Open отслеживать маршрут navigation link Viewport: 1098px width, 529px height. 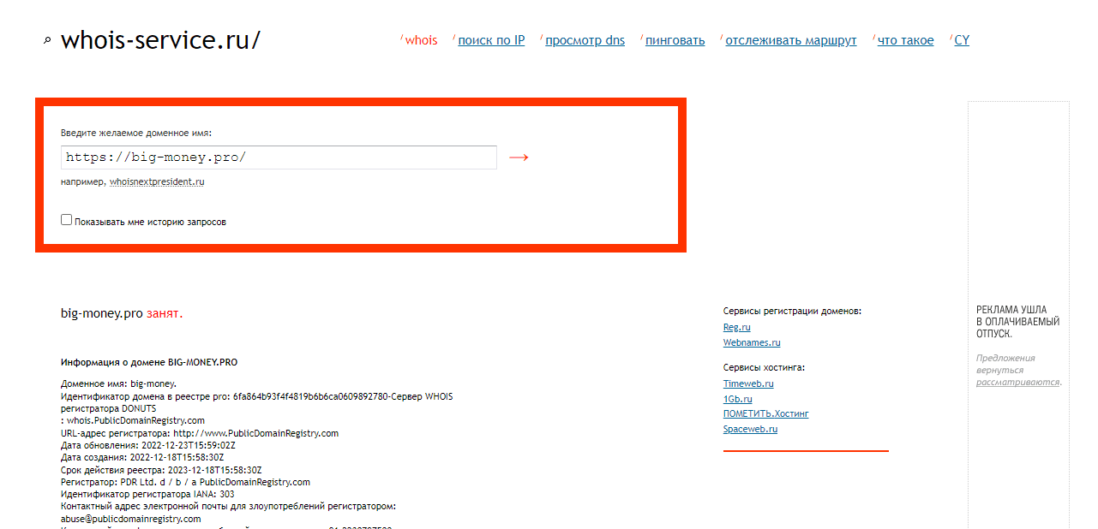click(790, 40)
